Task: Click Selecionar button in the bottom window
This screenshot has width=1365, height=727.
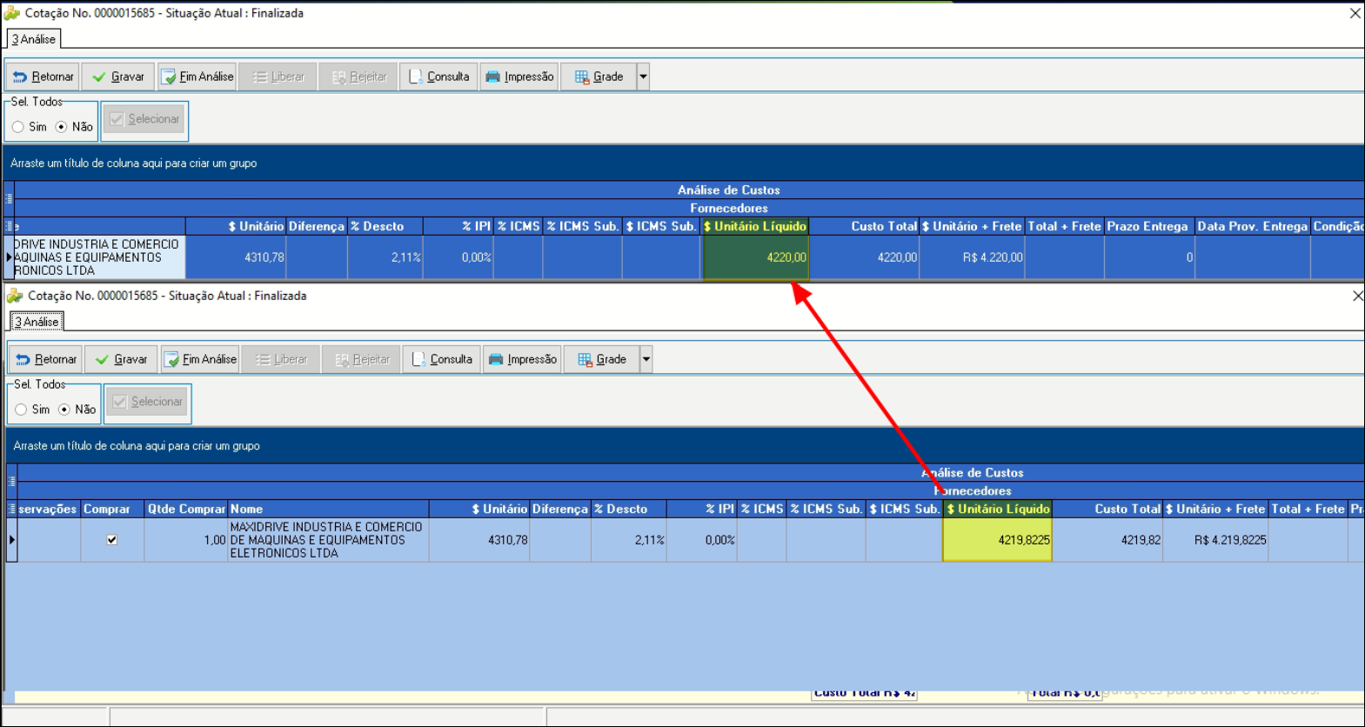Action: tap(148, 402)
